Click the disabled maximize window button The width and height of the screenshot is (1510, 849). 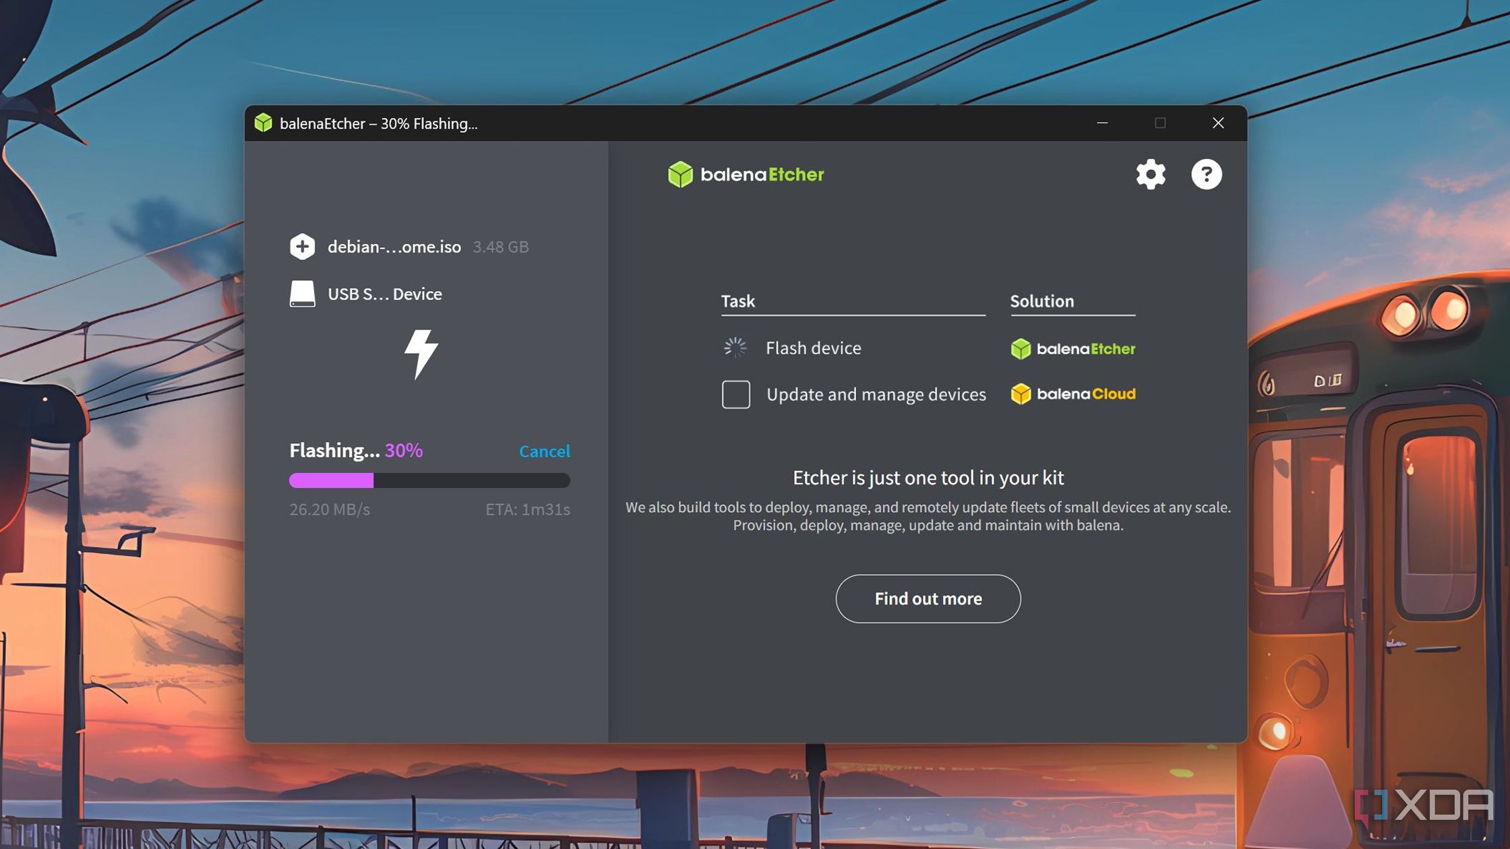pyautogui.click(x=1160, y=123)
